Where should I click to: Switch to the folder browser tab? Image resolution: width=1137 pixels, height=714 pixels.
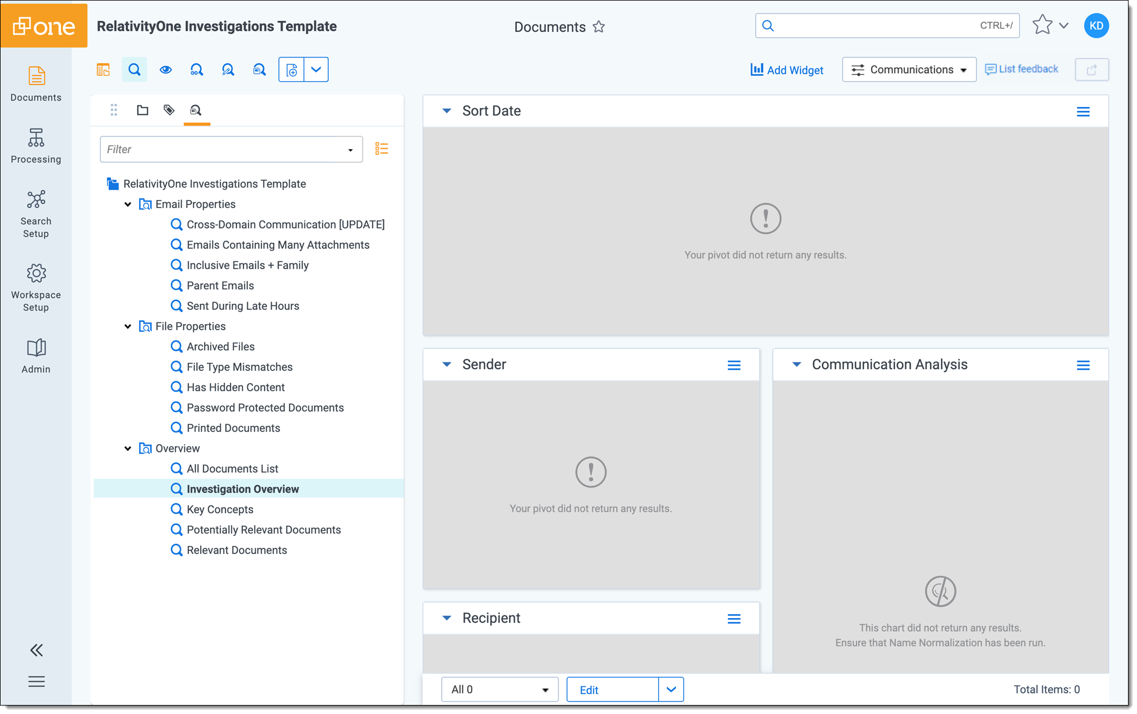point(143,110)
